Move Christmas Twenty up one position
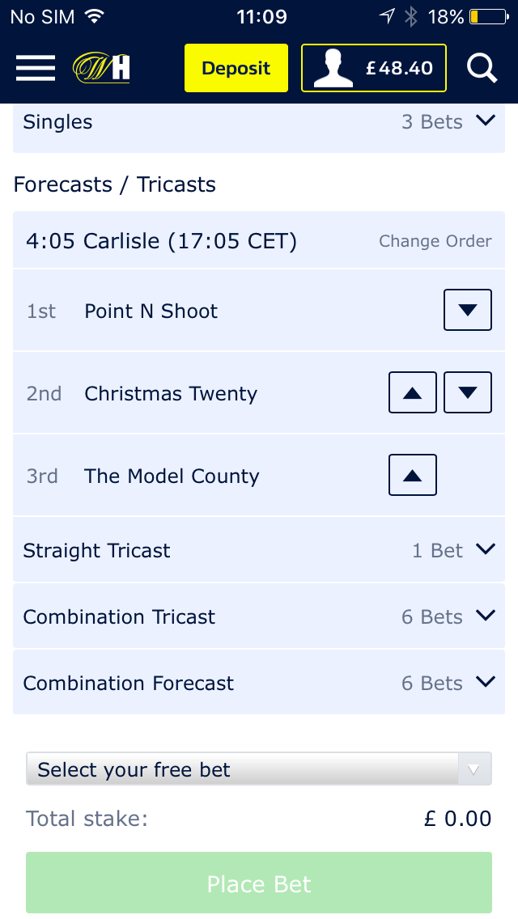 pos(412,392)
